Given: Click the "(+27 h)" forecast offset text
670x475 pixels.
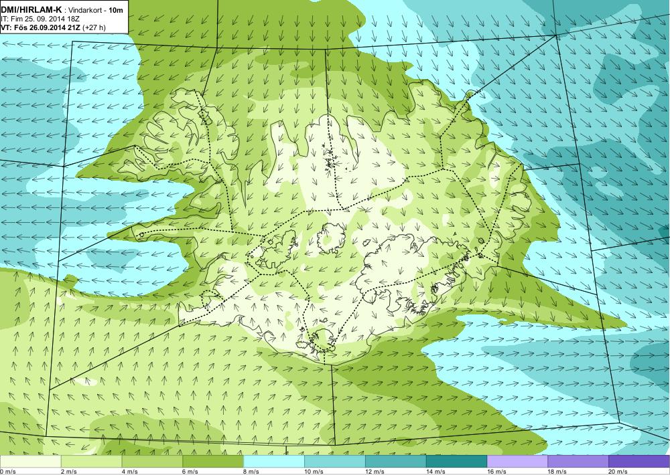Looking at the screenshot, I should (94, 27).
